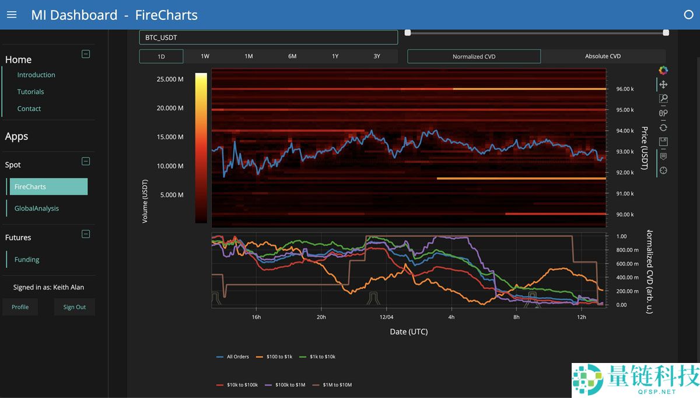Click the reset axes crosshair icon

pos(663,170)
